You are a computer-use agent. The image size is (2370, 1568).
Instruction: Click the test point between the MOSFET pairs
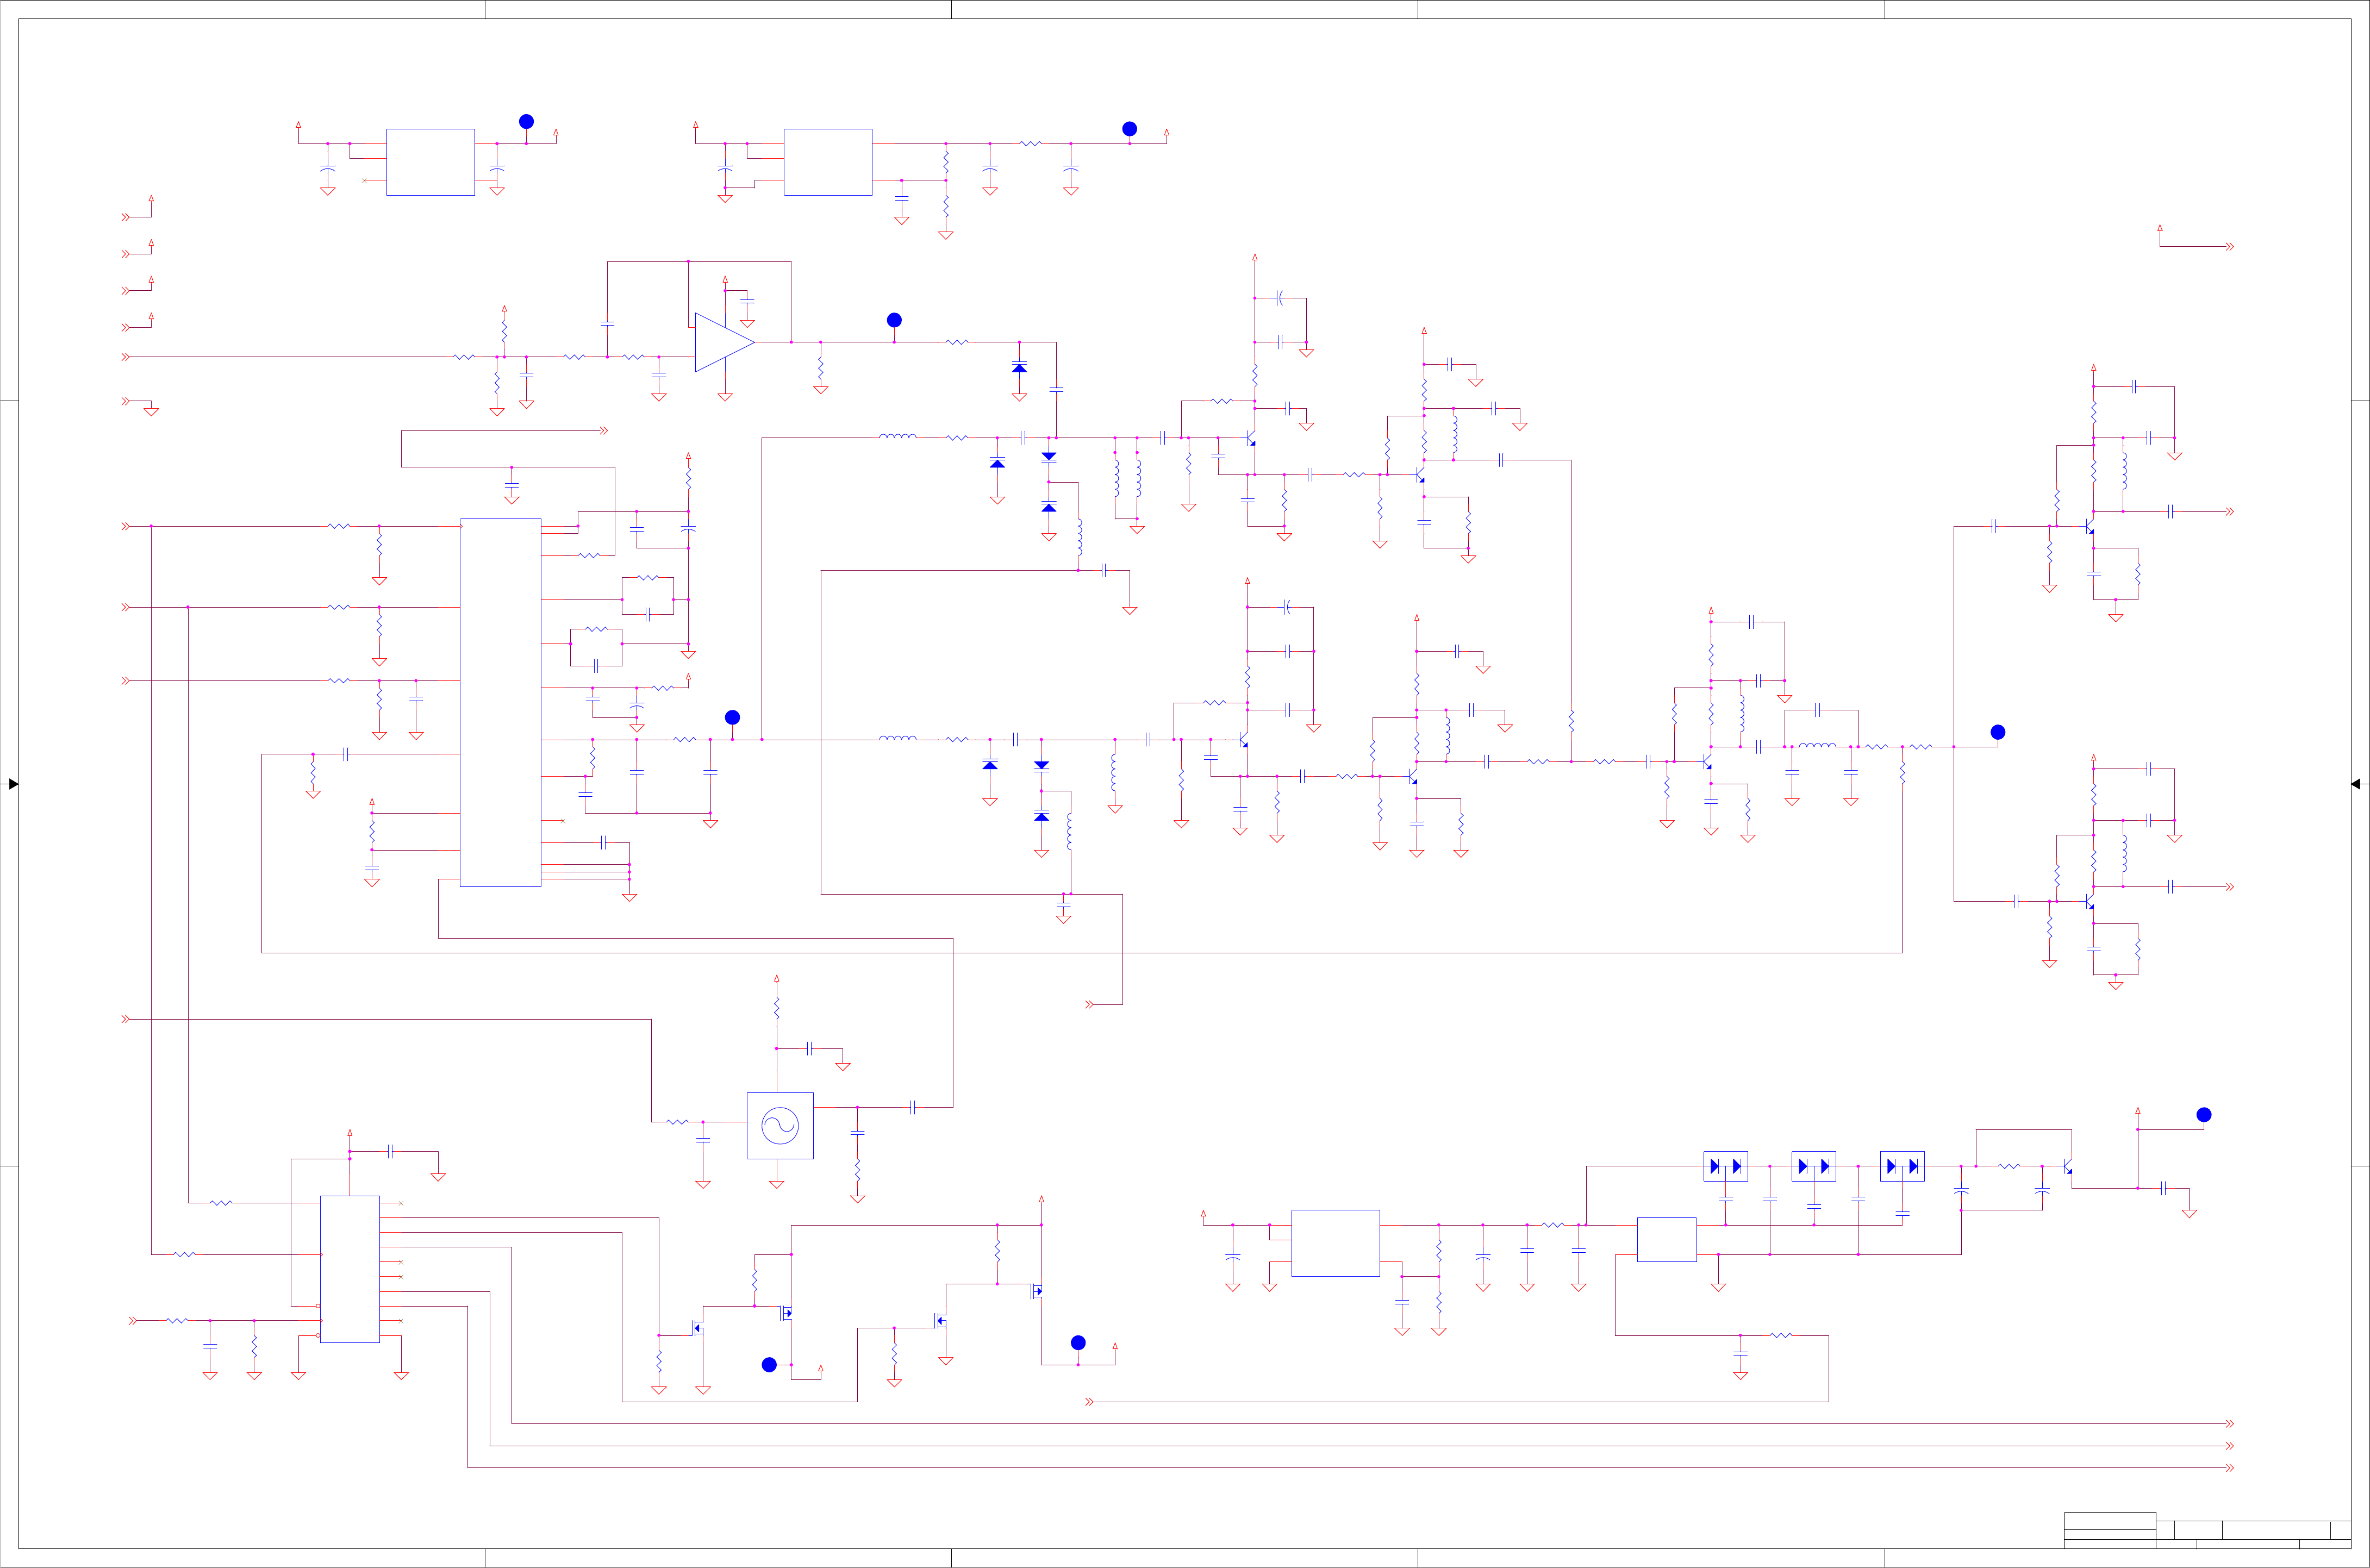click(x=769, y=1364)
